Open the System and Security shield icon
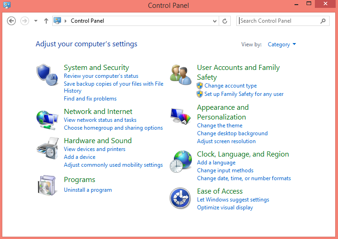 tap(47, 75)
